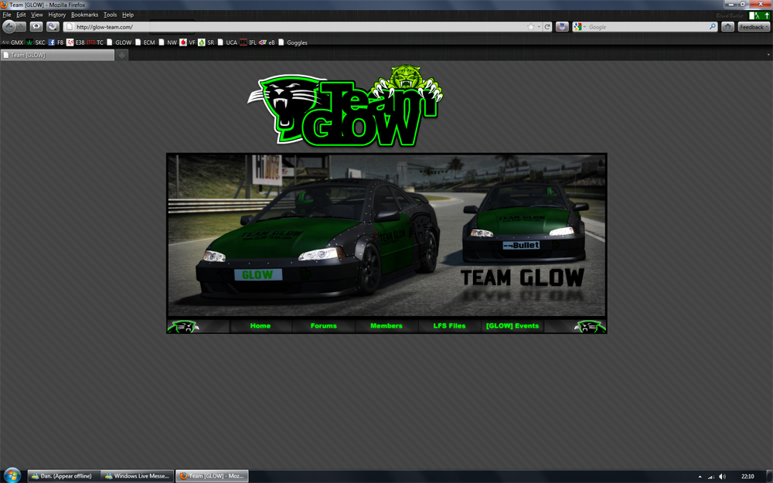
Task: Go to the Forums page link
Action: pos(323,326)
